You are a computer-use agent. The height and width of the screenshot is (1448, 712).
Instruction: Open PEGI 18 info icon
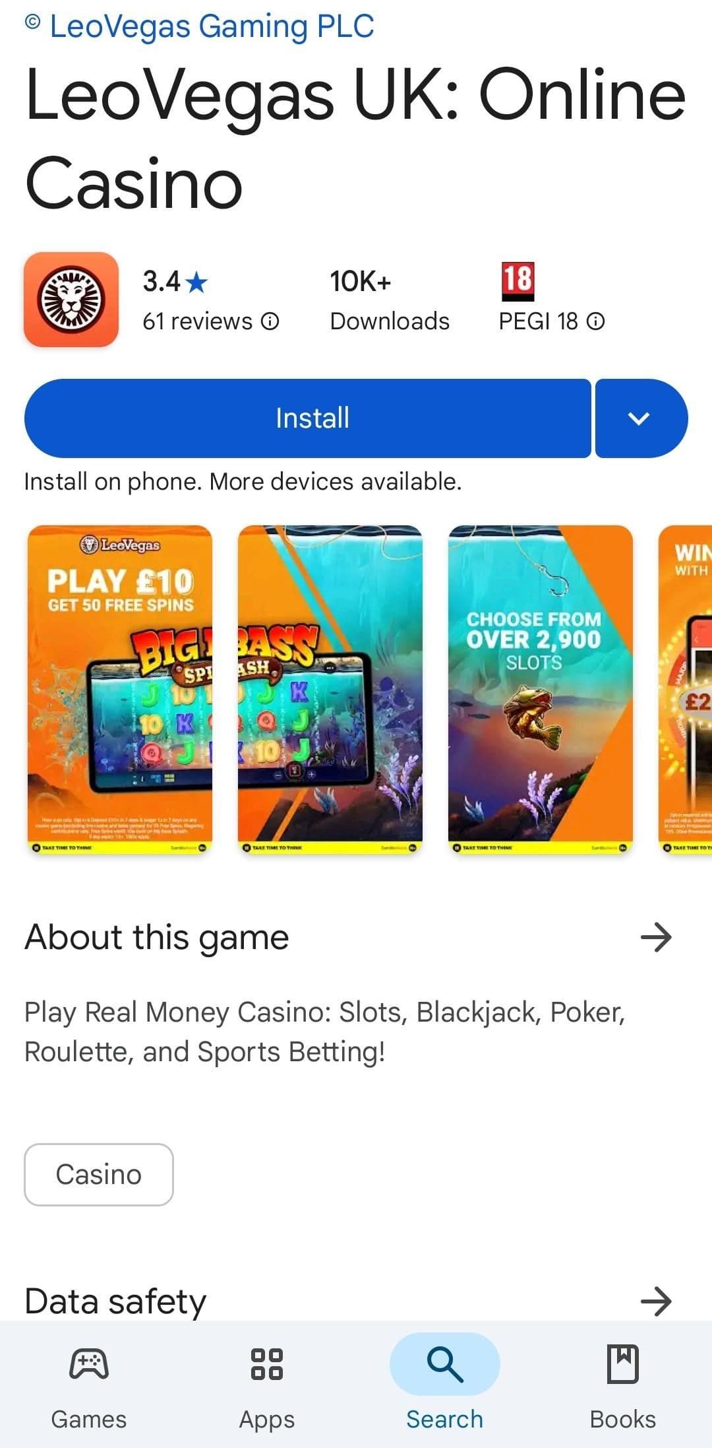point(595,321)
